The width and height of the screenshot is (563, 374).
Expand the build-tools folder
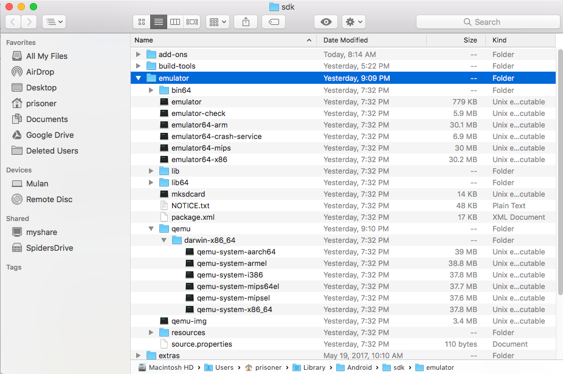pos(138,66)
